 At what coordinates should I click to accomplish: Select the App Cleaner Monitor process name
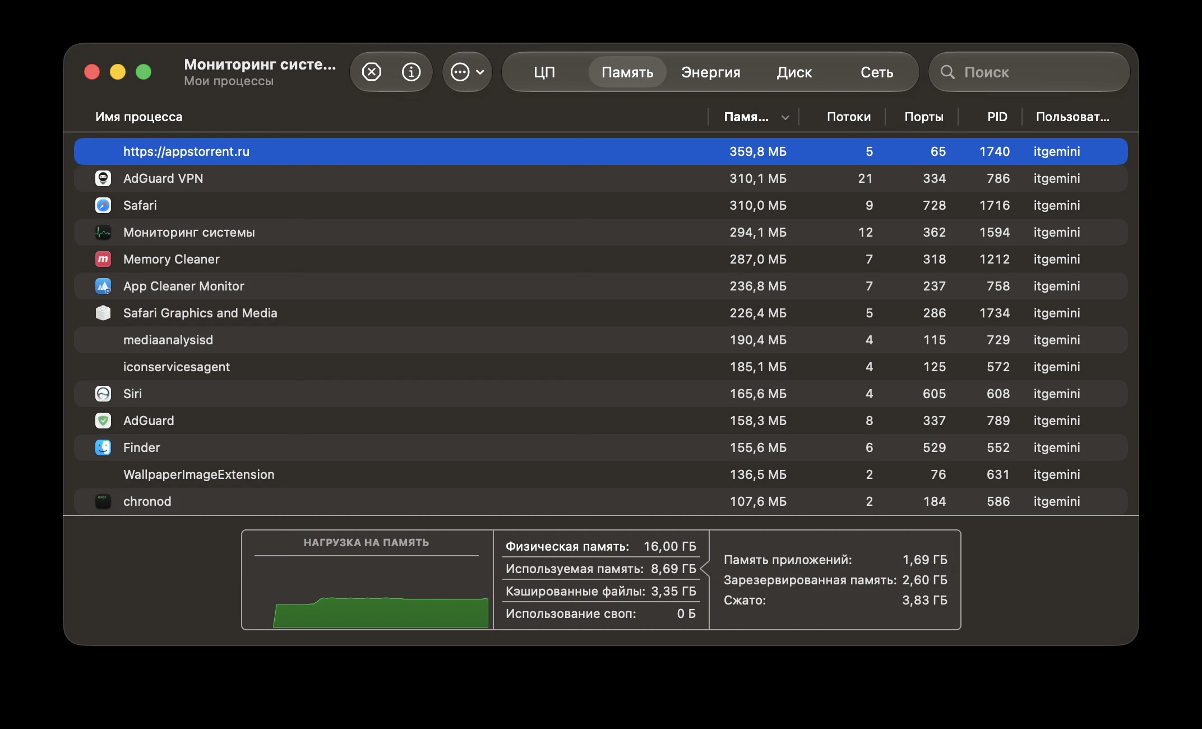point(184,286)
